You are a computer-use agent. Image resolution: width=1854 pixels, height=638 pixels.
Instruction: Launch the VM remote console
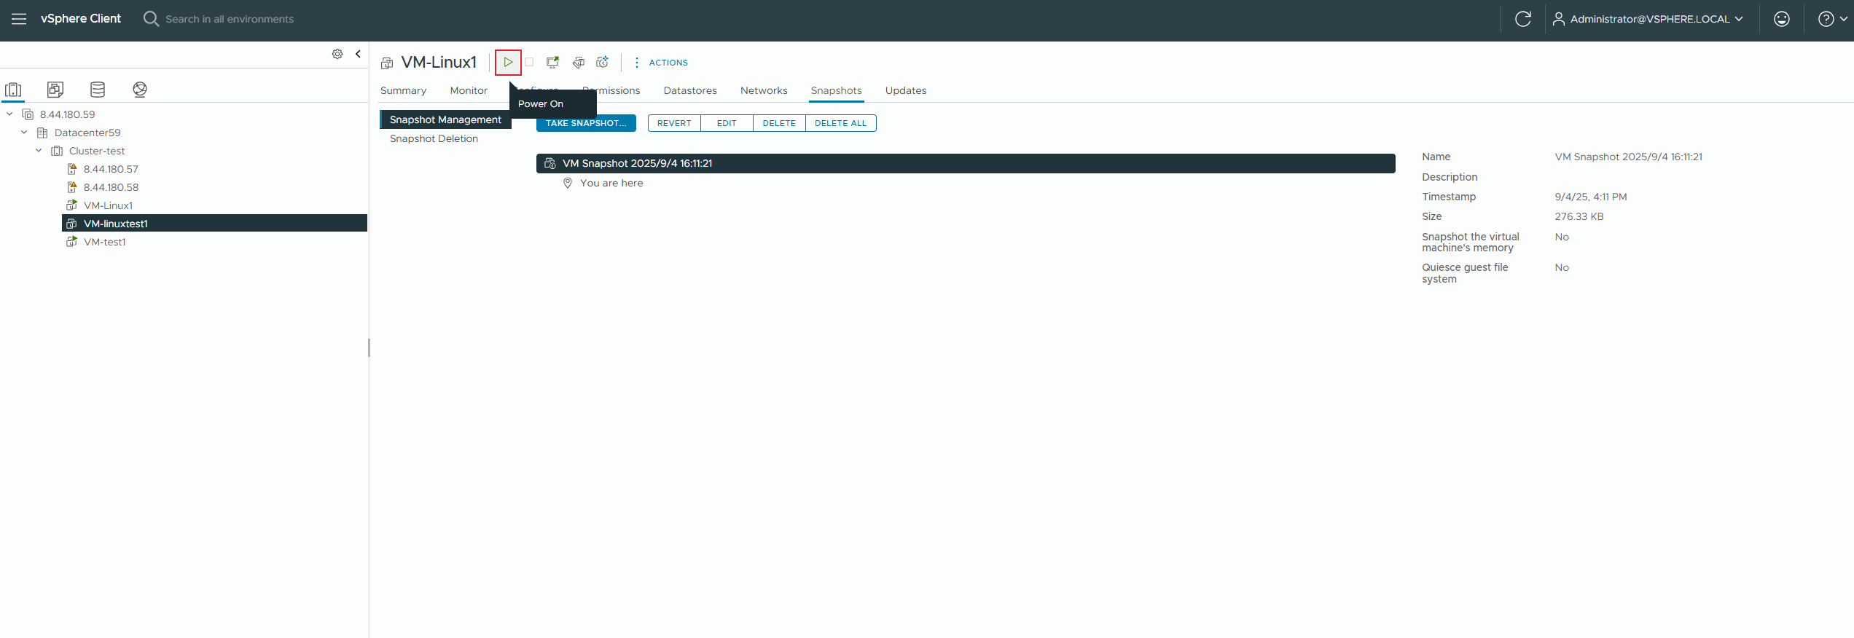pos(552,63)
